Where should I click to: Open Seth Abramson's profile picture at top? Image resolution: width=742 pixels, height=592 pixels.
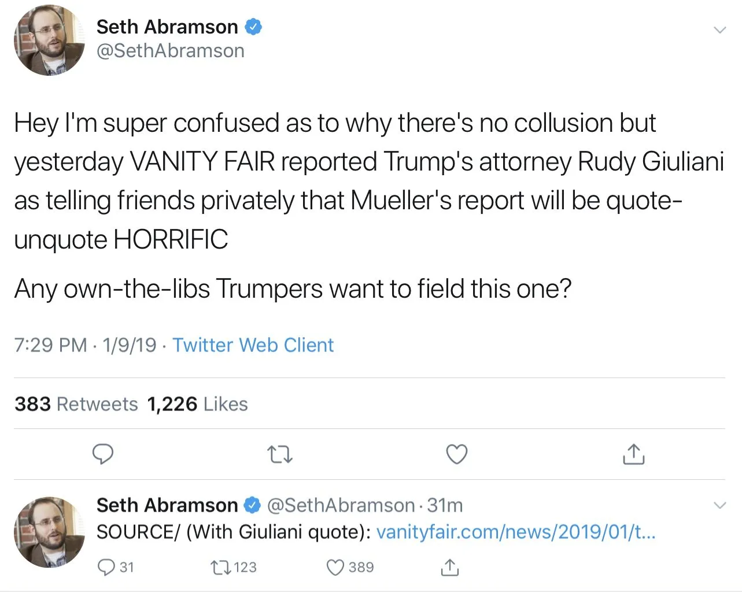[x=49, y=40]
